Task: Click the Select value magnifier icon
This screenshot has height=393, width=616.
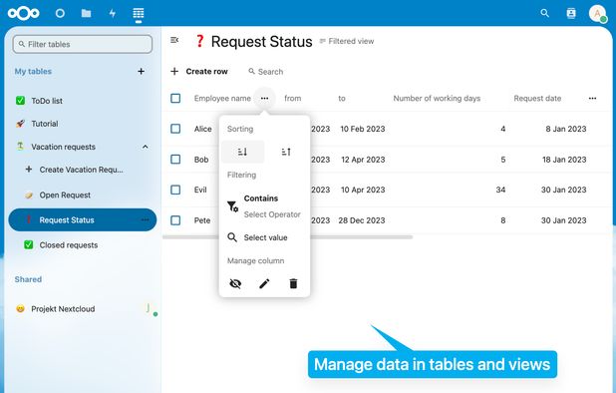Action: (232, 237)
